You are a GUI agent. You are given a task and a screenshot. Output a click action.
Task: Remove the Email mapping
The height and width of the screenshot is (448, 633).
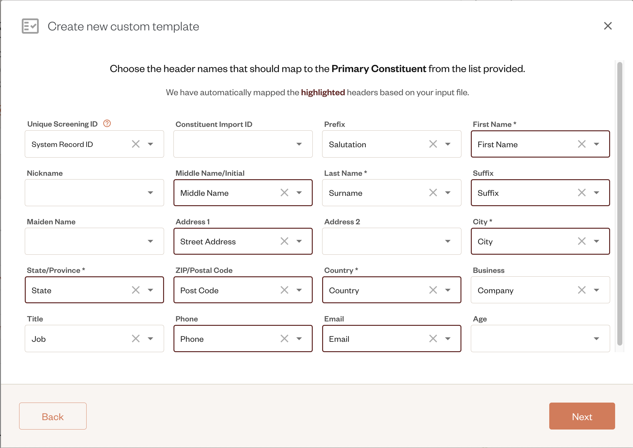[x=433, y=339]
